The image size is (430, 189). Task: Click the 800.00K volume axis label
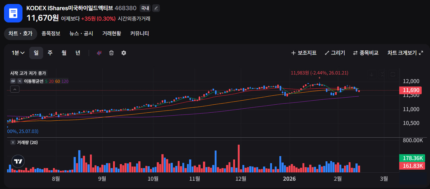click(x=413, y=140)
